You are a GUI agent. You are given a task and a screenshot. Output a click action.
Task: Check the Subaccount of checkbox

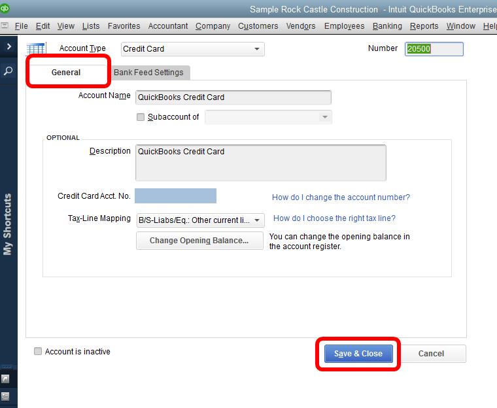tap(141, 117)
